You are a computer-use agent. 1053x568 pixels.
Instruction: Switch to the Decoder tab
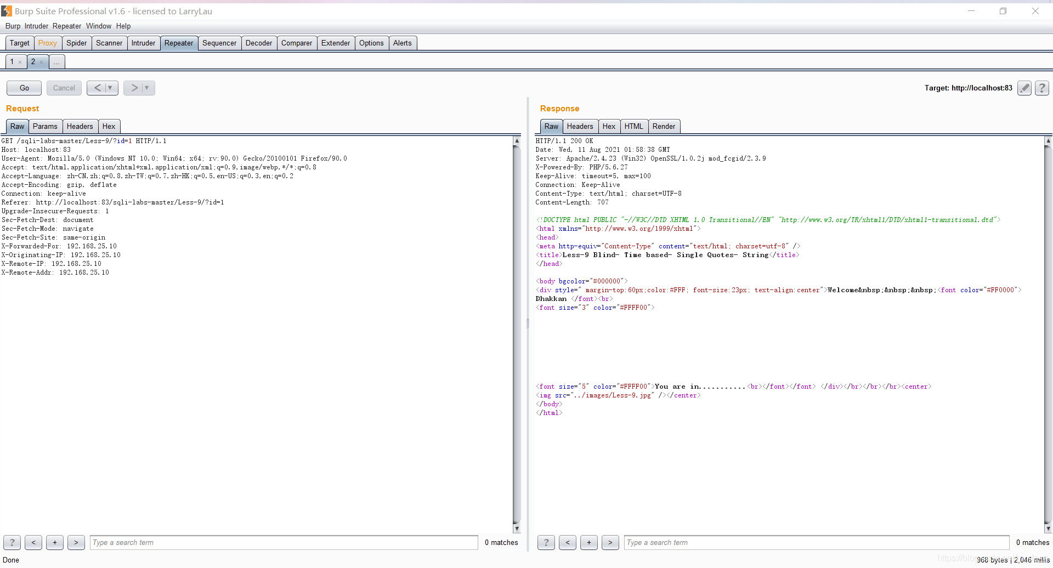[x=259, y=43]
